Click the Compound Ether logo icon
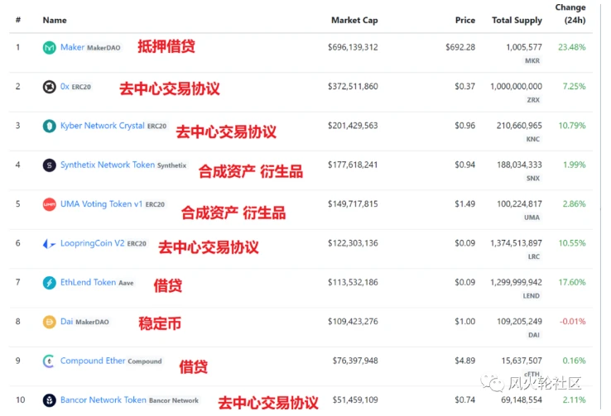Screen dimensions: 611x416 (49, 361)
